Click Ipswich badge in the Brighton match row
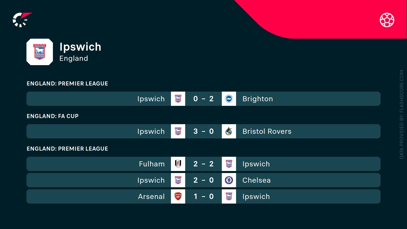Image resolution: width=407 pixels, height=229 pixels. (178, 99)
